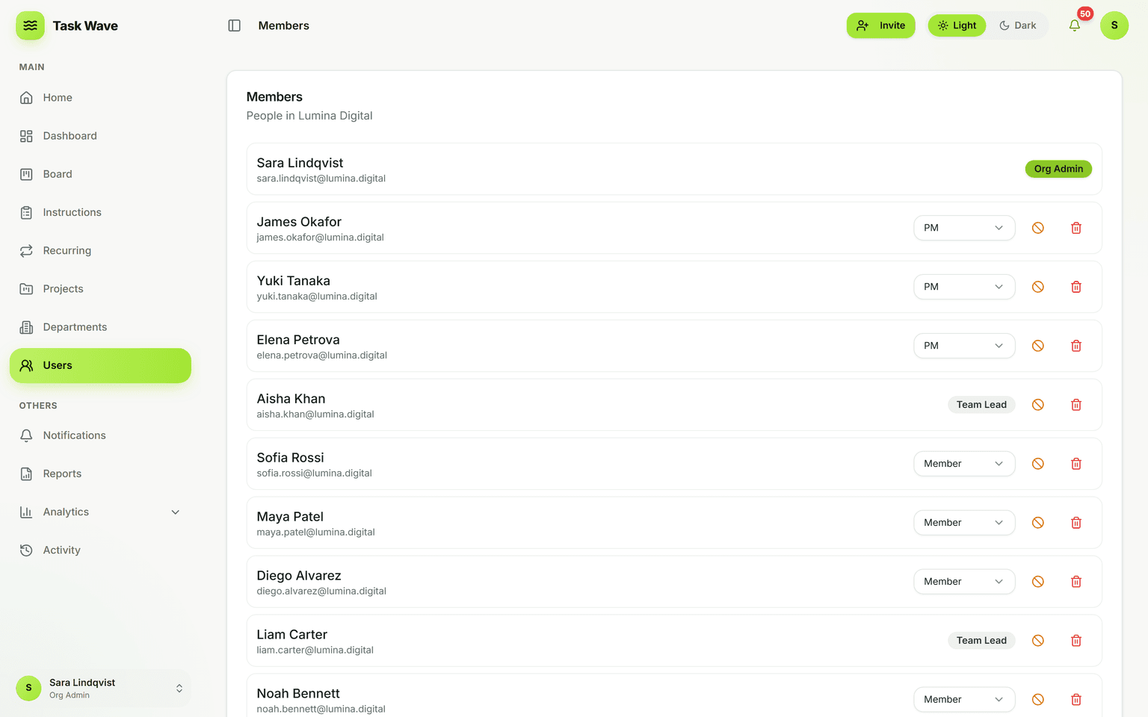
Task: Delete James Okafor from members
Action: [x=1076, y=228]
